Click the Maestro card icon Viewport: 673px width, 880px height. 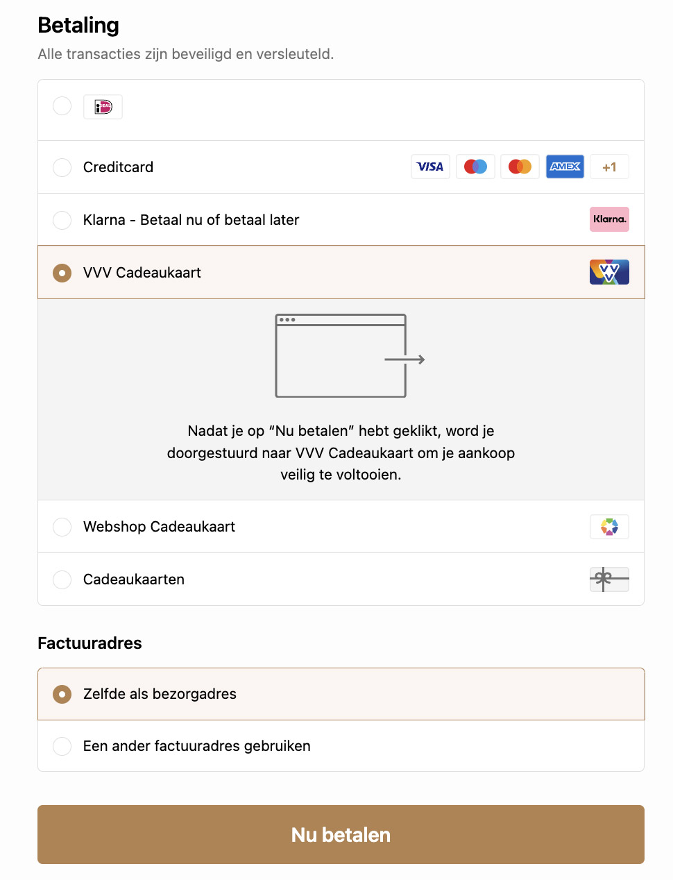click(475, 167)
